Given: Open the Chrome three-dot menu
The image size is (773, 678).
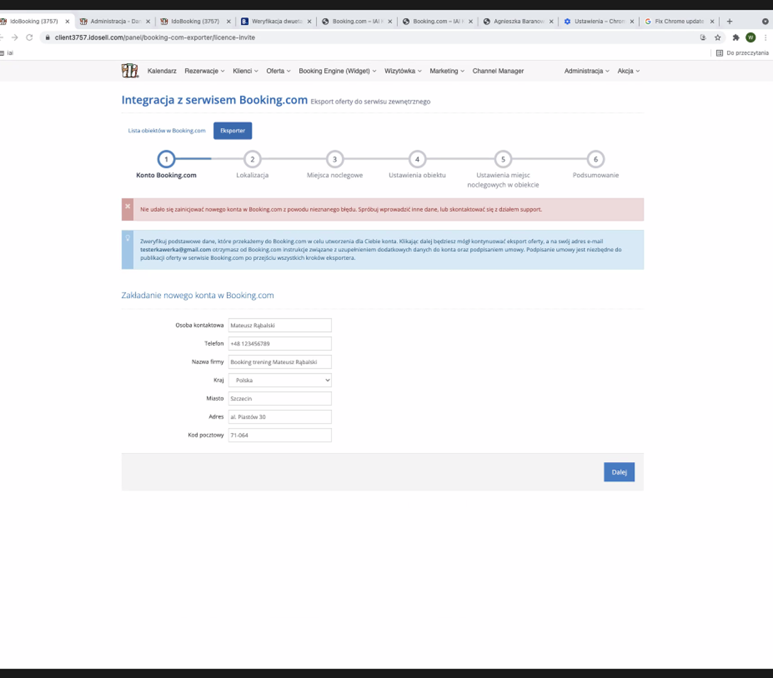Looking at the screenshot, I should (765, 38).
